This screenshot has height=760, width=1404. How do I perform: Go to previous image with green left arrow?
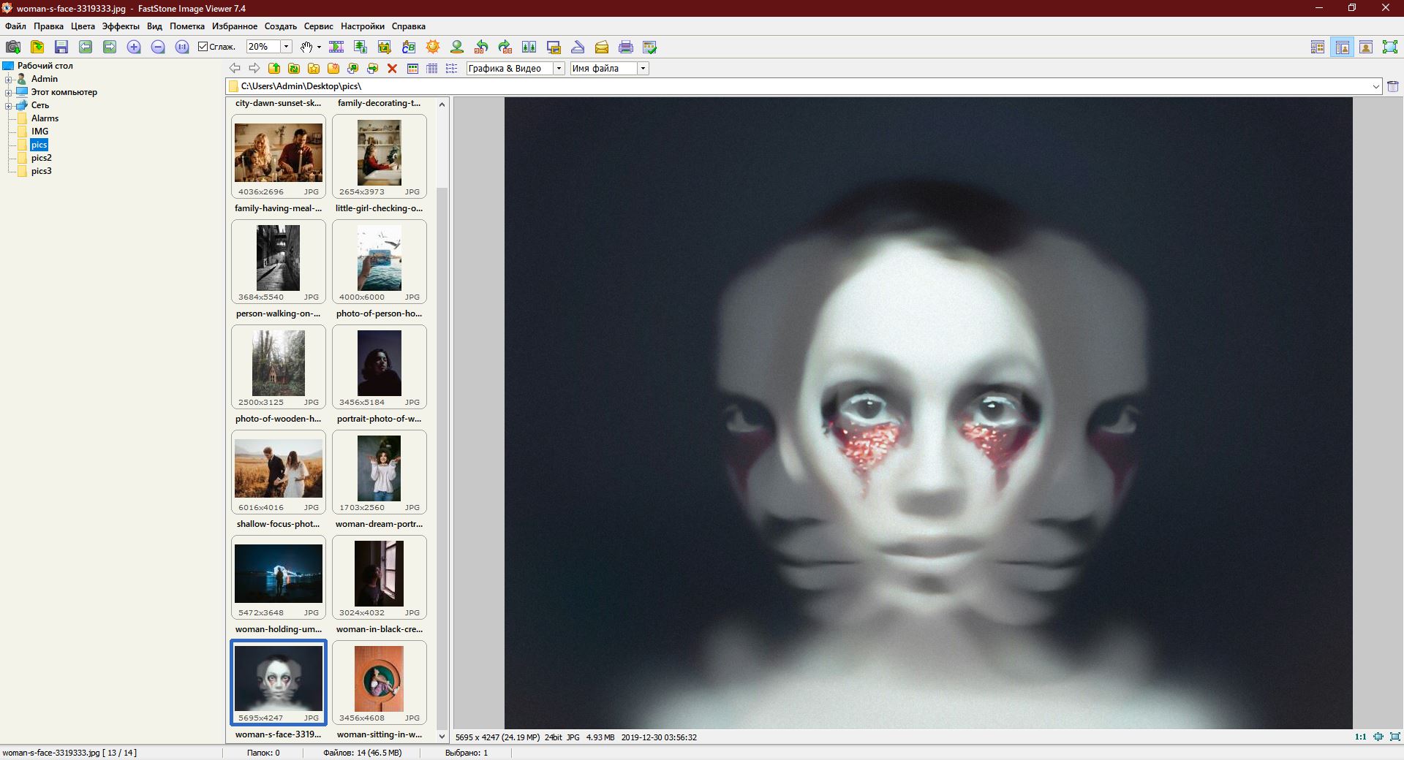tap(86, 47)
